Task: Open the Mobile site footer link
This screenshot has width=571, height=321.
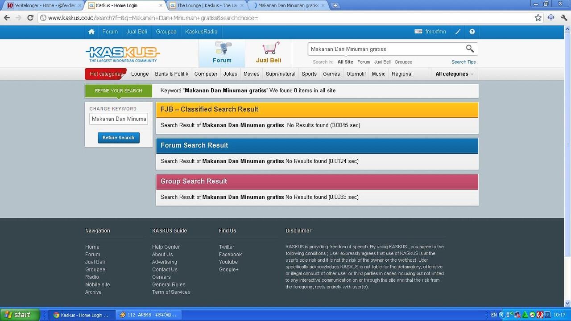Action: click(x=98, y=284)
